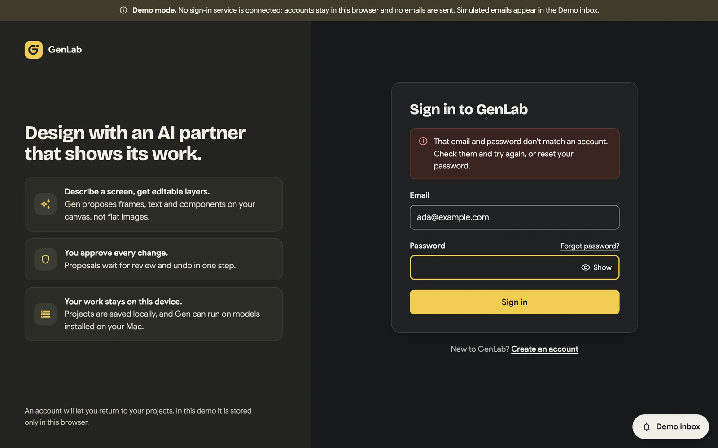The width and height of the screenshot is (718, 448).
Task: Click the 'Password' field label
Action: 427,246
